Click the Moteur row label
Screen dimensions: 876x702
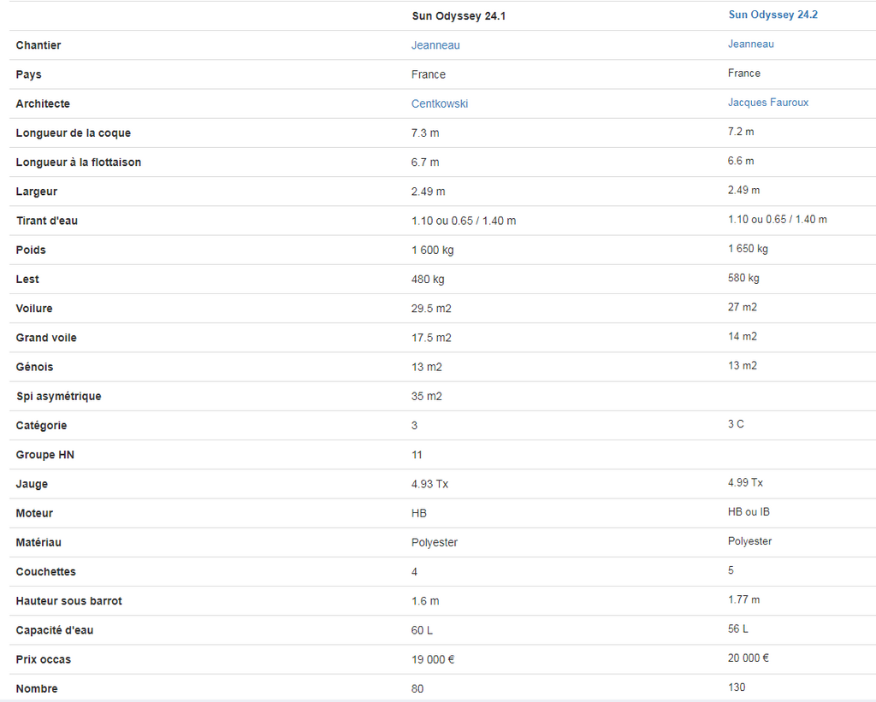tap(34, 513)
